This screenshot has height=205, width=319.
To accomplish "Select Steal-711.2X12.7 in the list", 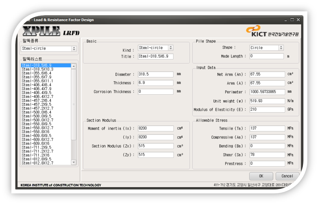I will (46, 151).
